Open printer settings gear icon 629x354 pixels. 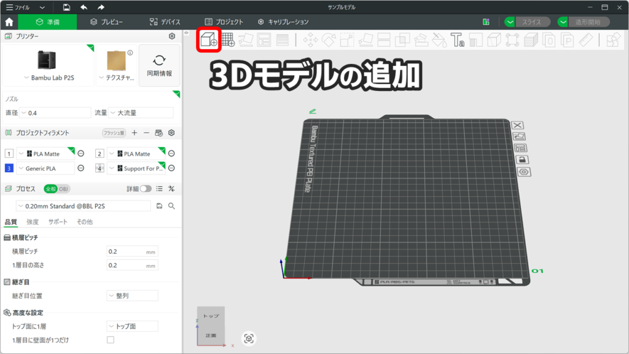click(x=172, y=36)
